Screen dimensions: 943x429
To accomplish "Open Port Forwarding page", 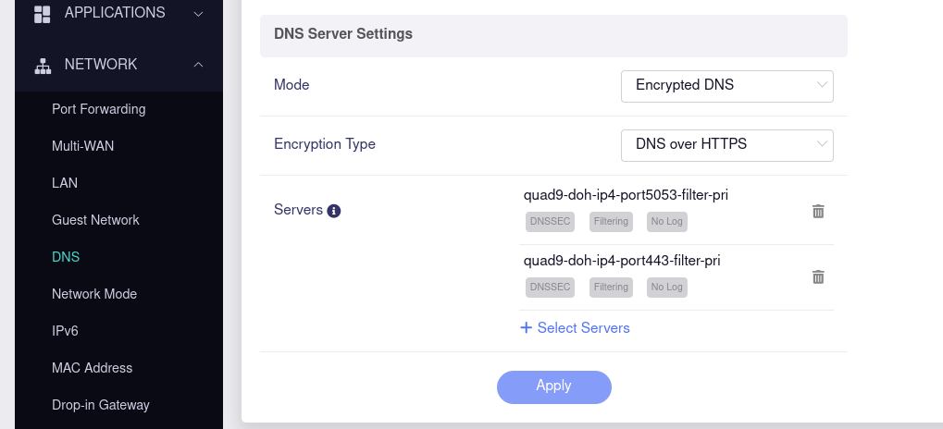I will [99, 109].
